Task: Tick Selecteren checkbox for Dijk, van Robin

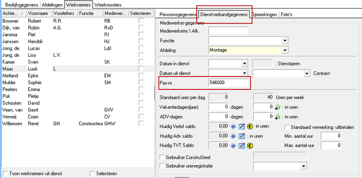Action: click(x=141, y=28)
